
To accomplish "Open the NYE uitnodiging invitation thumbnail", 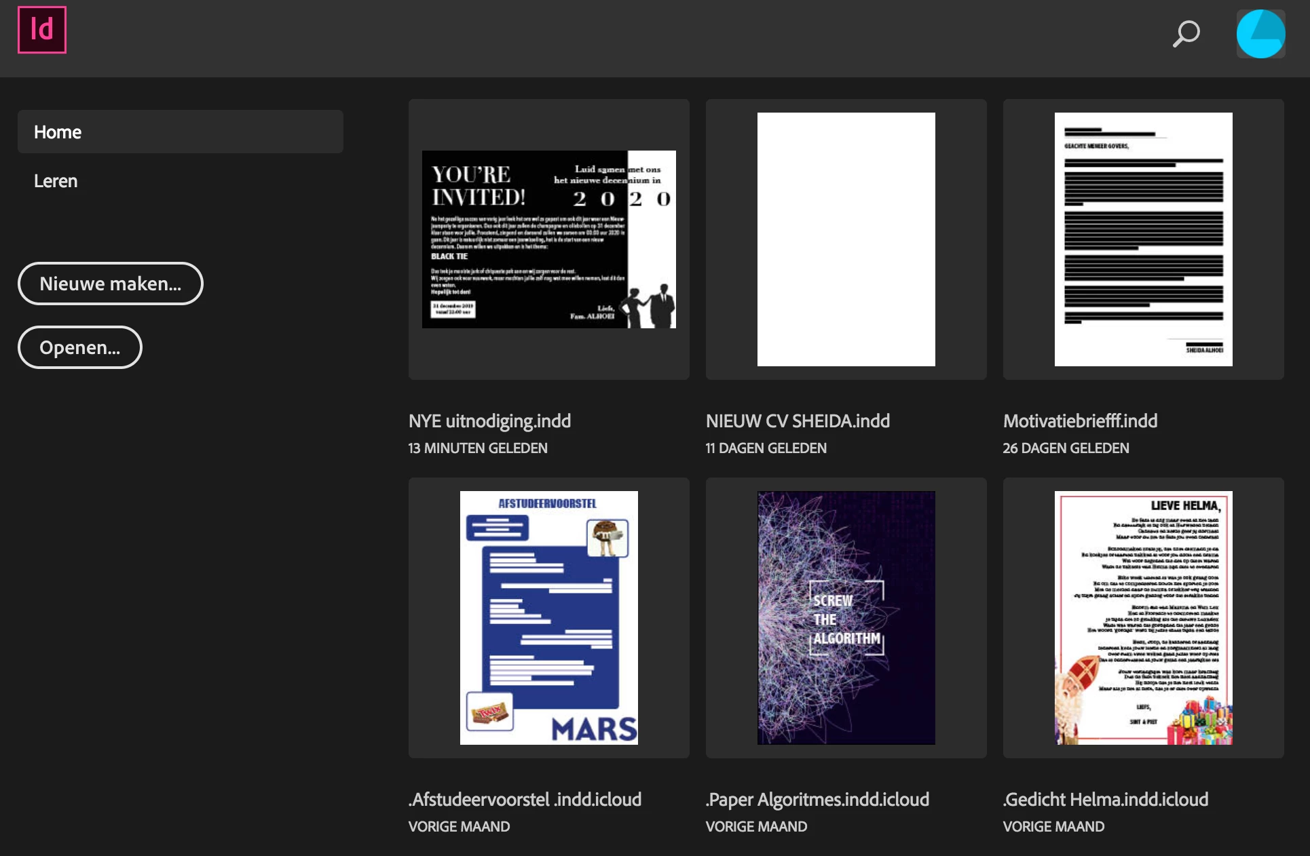I will [x=548, y=239].
